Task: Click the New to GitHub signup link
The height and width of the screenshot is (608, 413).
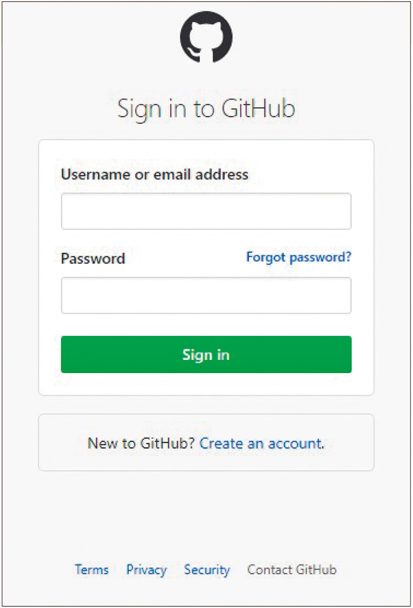Action: pos(261,443)
